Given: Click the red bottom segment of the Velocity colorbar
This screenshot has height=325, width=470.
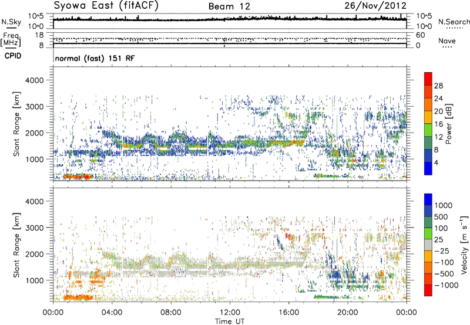Looking at the screenshot, I should (x=428, y=290).
